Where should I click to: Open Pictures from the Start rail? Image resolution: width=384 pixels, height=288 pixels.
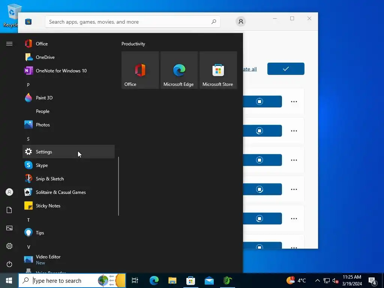tap(9, 228)
